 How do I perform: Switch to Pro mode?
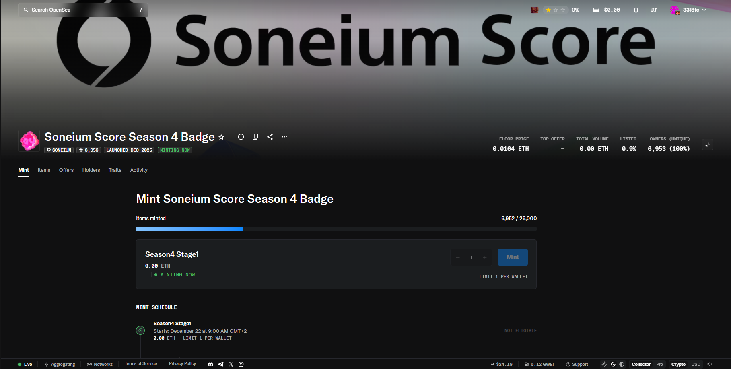(x=659, y=364)
